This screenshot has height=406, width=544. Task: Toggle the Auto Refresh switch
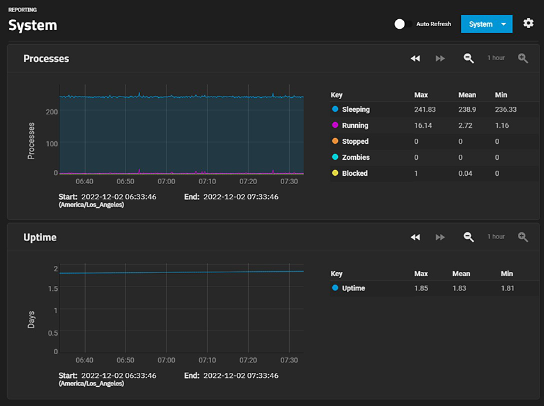[403, 24]
